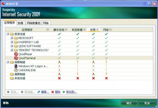Open the 帮助 link
Screen dimensions: 158x108
[6, 103]
